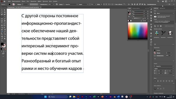The width and height of the screenshot is (176, 99).
Task: Open After Effects from the Windows taskbar
Action: (x=90, y=97)
